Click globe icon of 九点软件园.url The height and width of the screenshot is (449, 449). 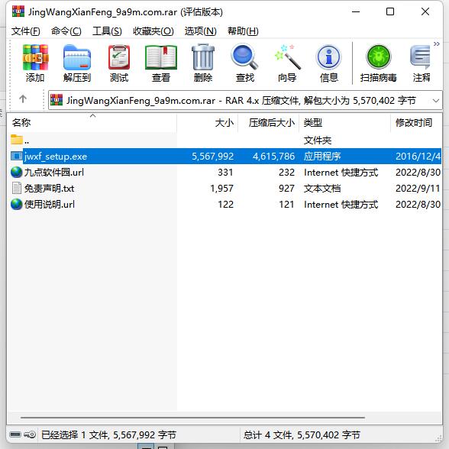click(17, 173)
